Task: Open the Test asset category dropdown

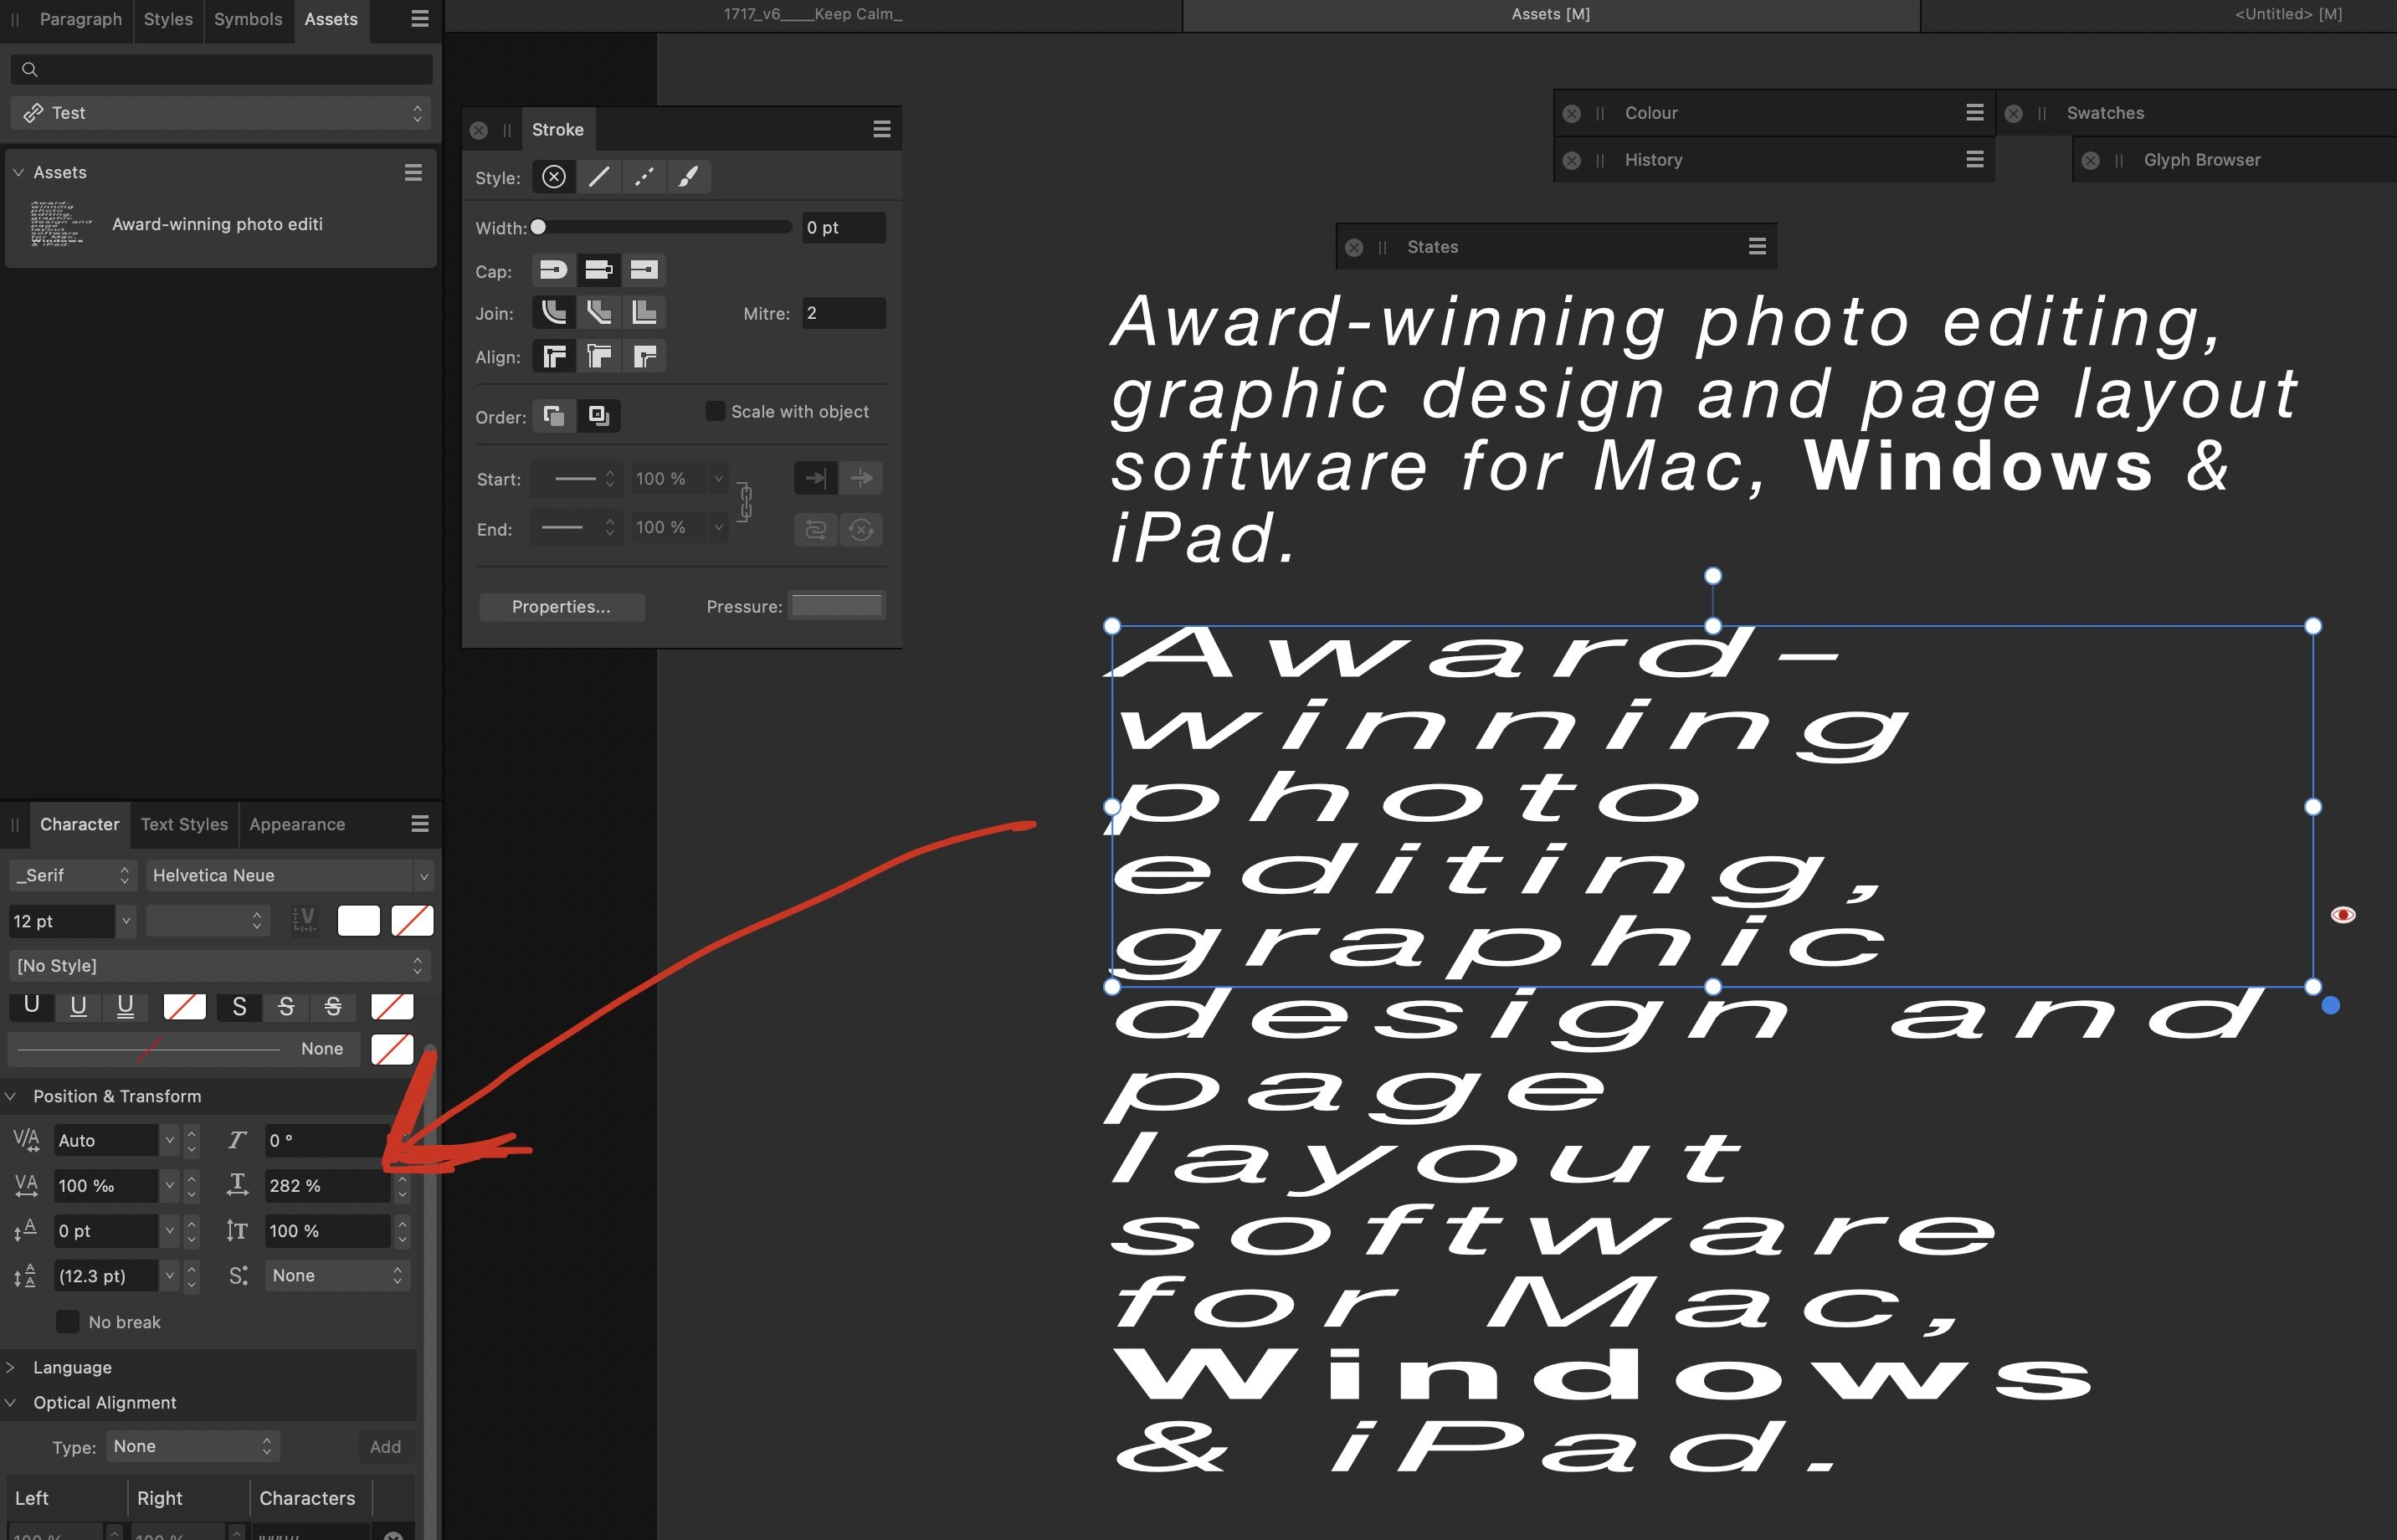Action: 222,113
